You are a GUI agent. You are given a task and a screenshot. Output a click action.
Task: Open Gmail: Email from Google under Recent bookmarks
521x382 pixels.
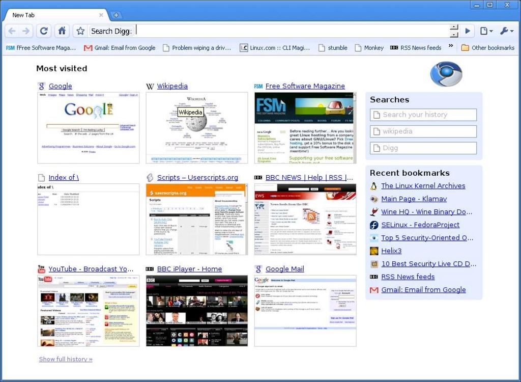tap(423, 289)
